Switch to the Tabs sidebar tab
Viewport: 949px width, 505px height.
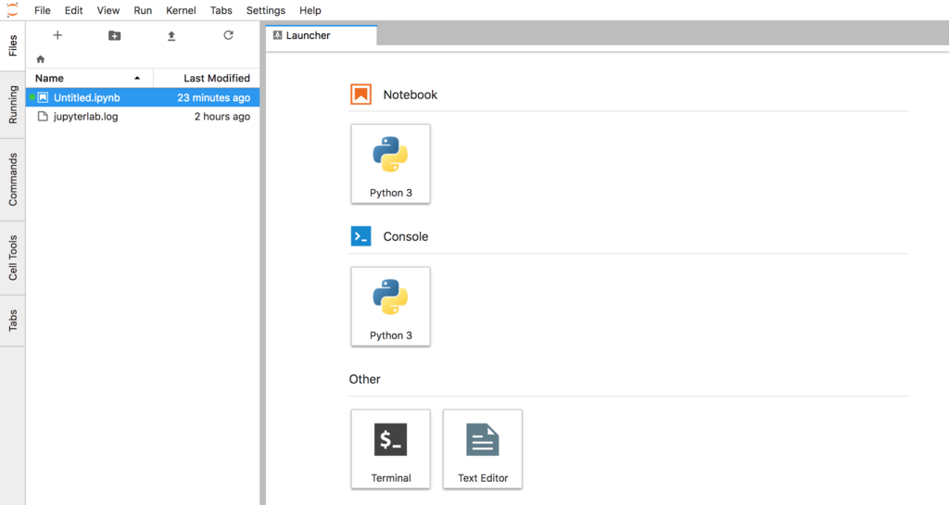pos(13,322)
